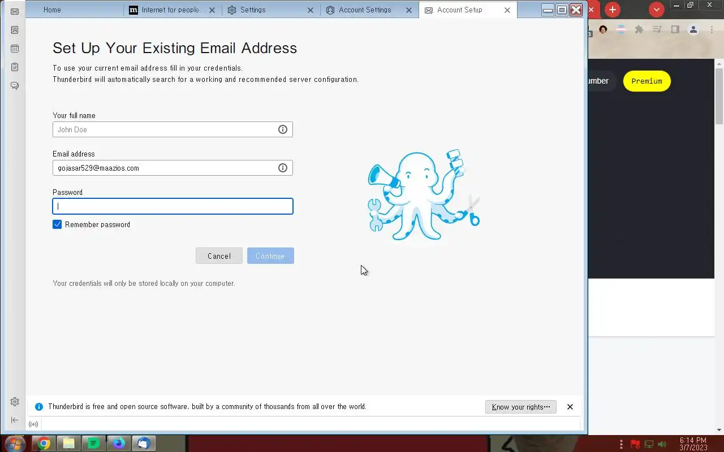
Task: Open Thunderbird settings gear in sidebar
Action: pos(15,402)
